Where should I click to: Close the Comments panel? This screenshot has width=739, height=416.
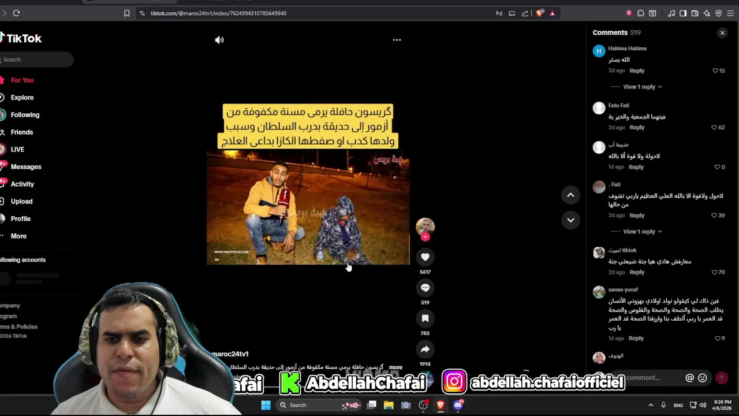[722, 33]
